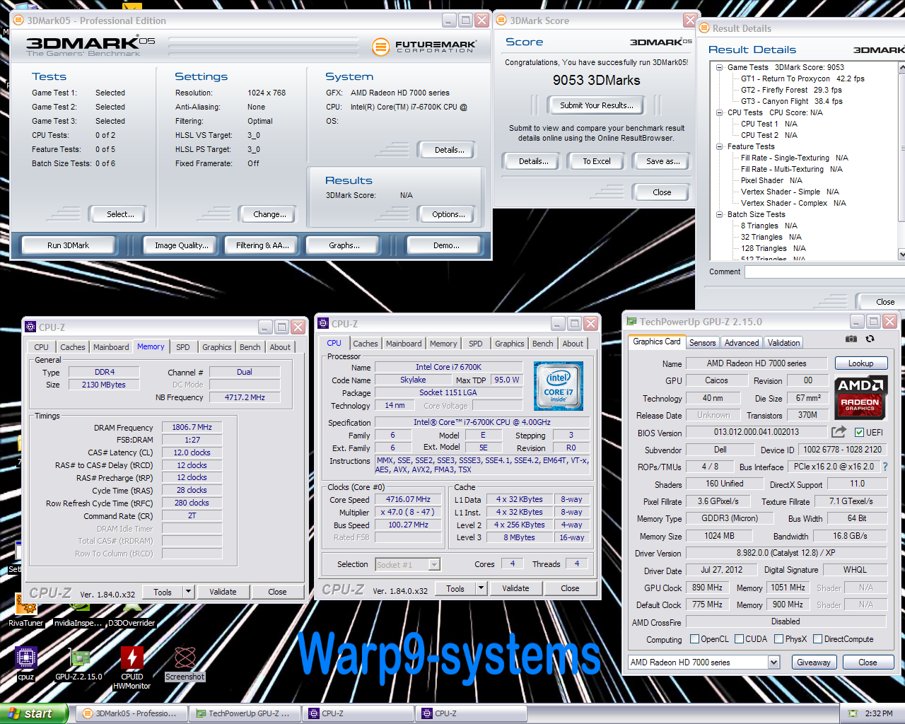
Task: Switch to Advanced tab in GPU-Z
Action: click(x=742, y=343)
